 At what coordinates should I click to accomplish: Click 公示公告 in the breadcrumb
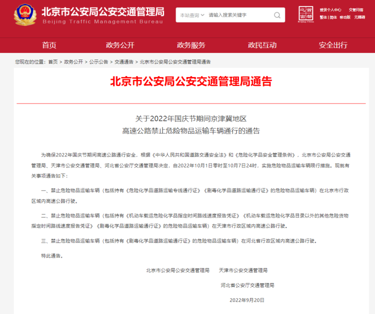click(98, 62)
